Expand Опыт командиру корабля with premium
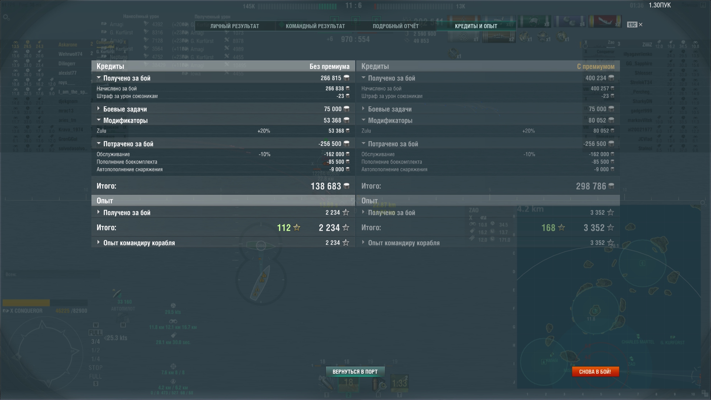 [363, 242]
